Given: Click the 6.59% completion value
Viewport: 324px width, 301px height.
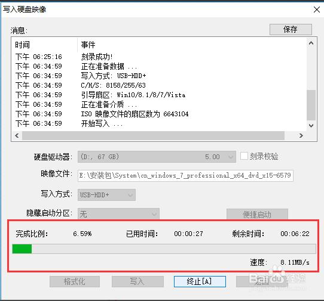Looking at the screenshot, I should point(82,234).
